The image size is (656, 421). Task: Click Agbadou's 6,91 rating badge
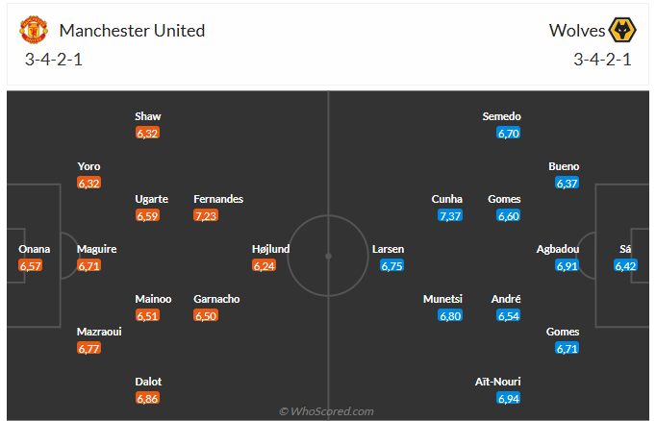pos(568,265)
